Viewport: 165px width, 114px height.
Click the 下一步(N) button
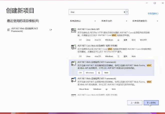pos(151,103)
